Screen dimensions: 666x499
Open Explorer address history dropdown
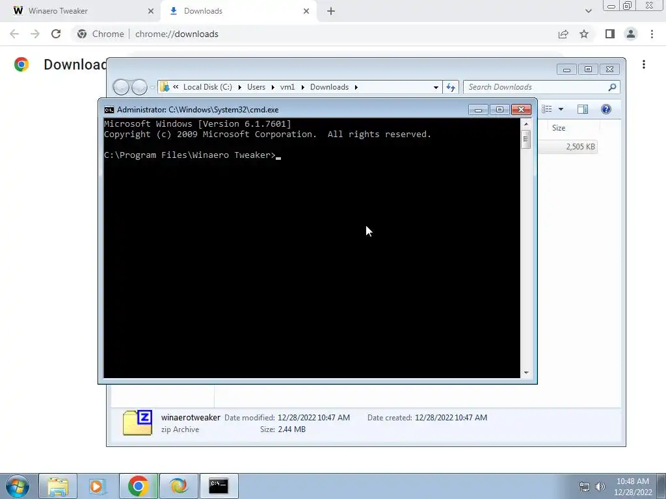pyautogui.click(x=436, y=87)
